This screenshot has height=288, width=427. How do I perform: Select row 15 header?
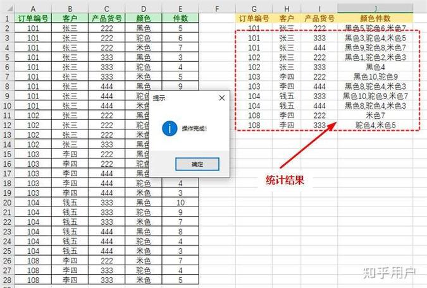pos(7,154)
